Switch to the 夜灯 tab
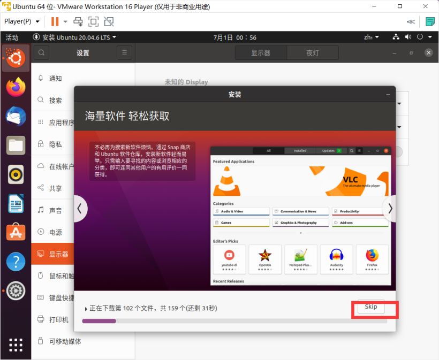This screenshot has height=360, width=439. (312, 53)
